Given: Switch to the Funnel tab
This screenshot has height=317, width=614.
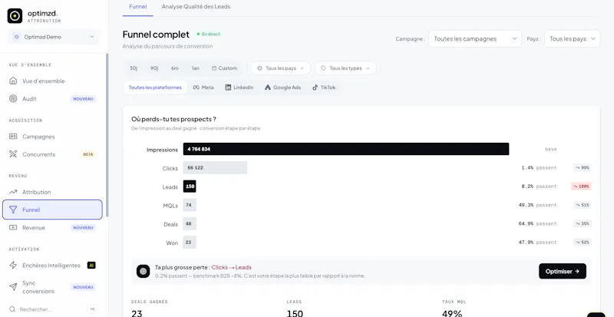Looking at the screenshot, I should pos(138,7).
